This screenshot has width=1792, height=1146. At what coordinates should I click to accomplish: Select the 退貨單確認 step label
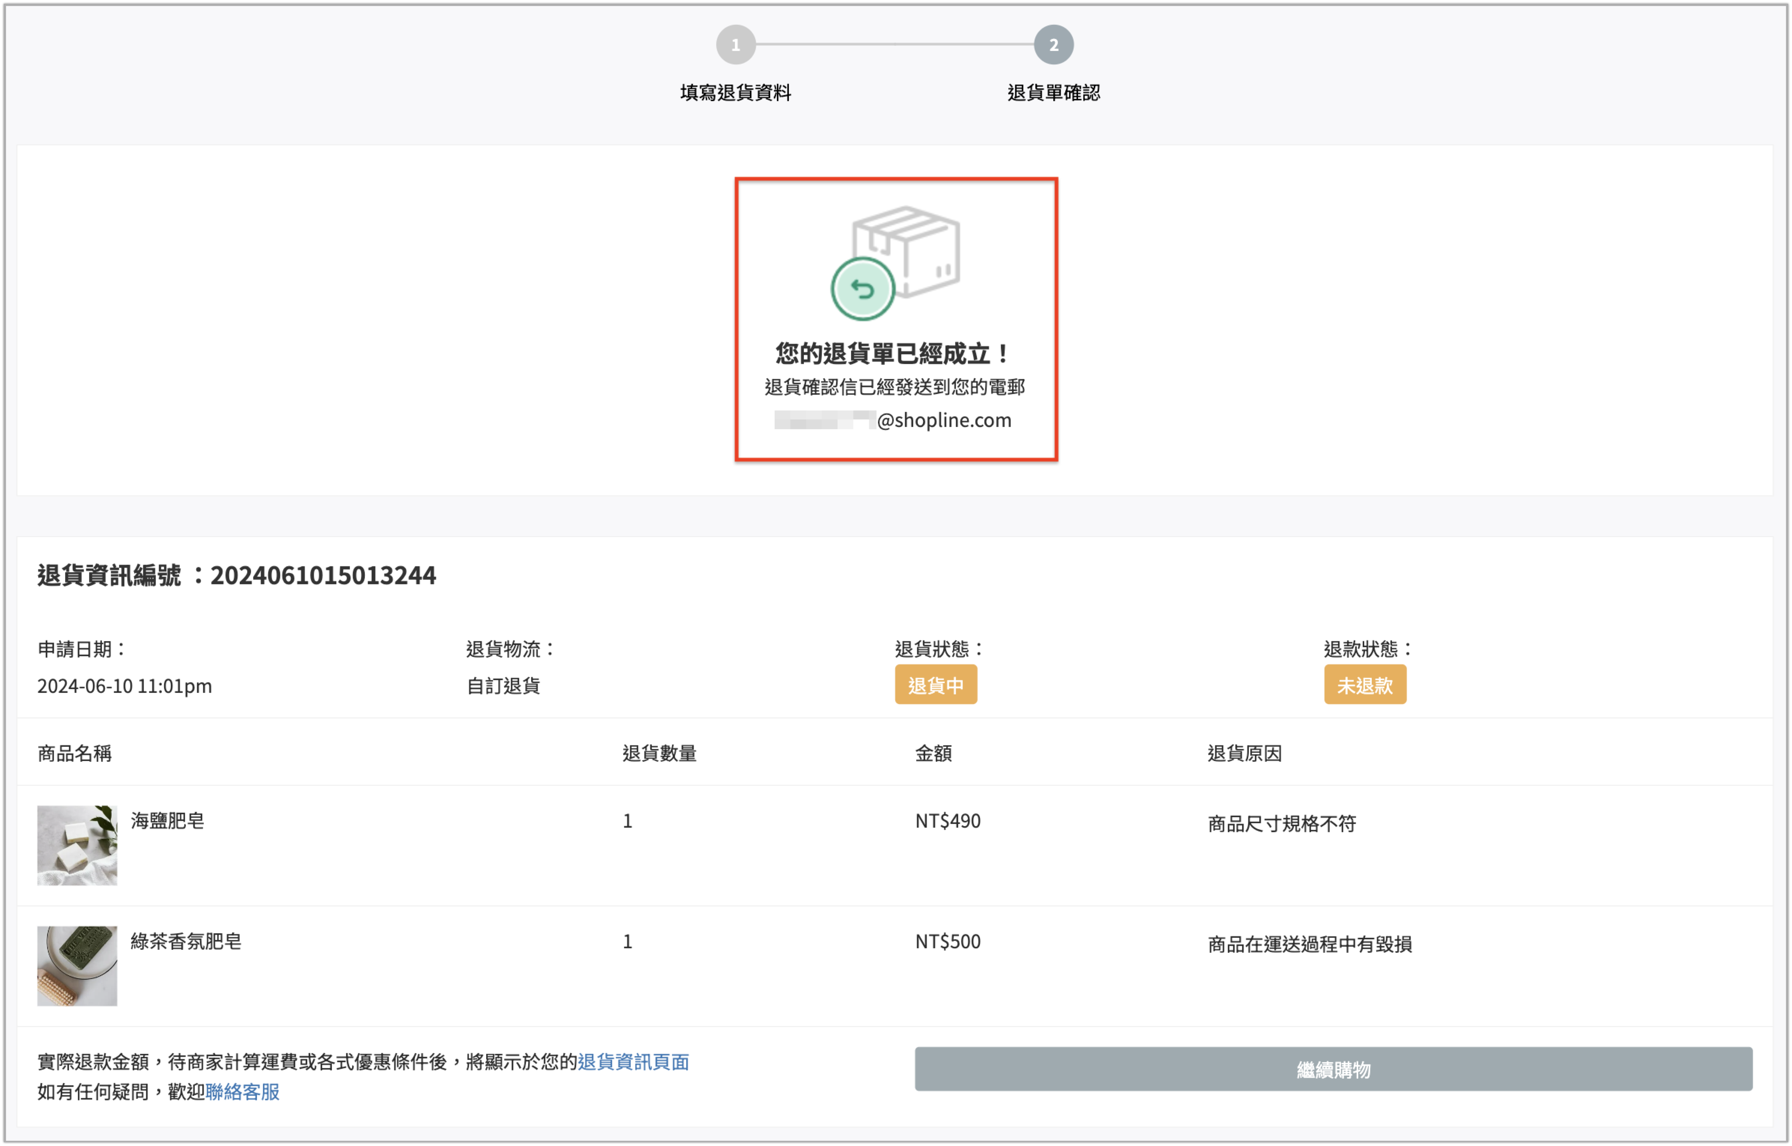pos(1053,92)
